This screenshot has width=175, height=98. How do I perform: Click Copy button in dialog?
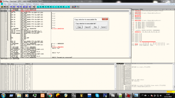click(79, 27)
